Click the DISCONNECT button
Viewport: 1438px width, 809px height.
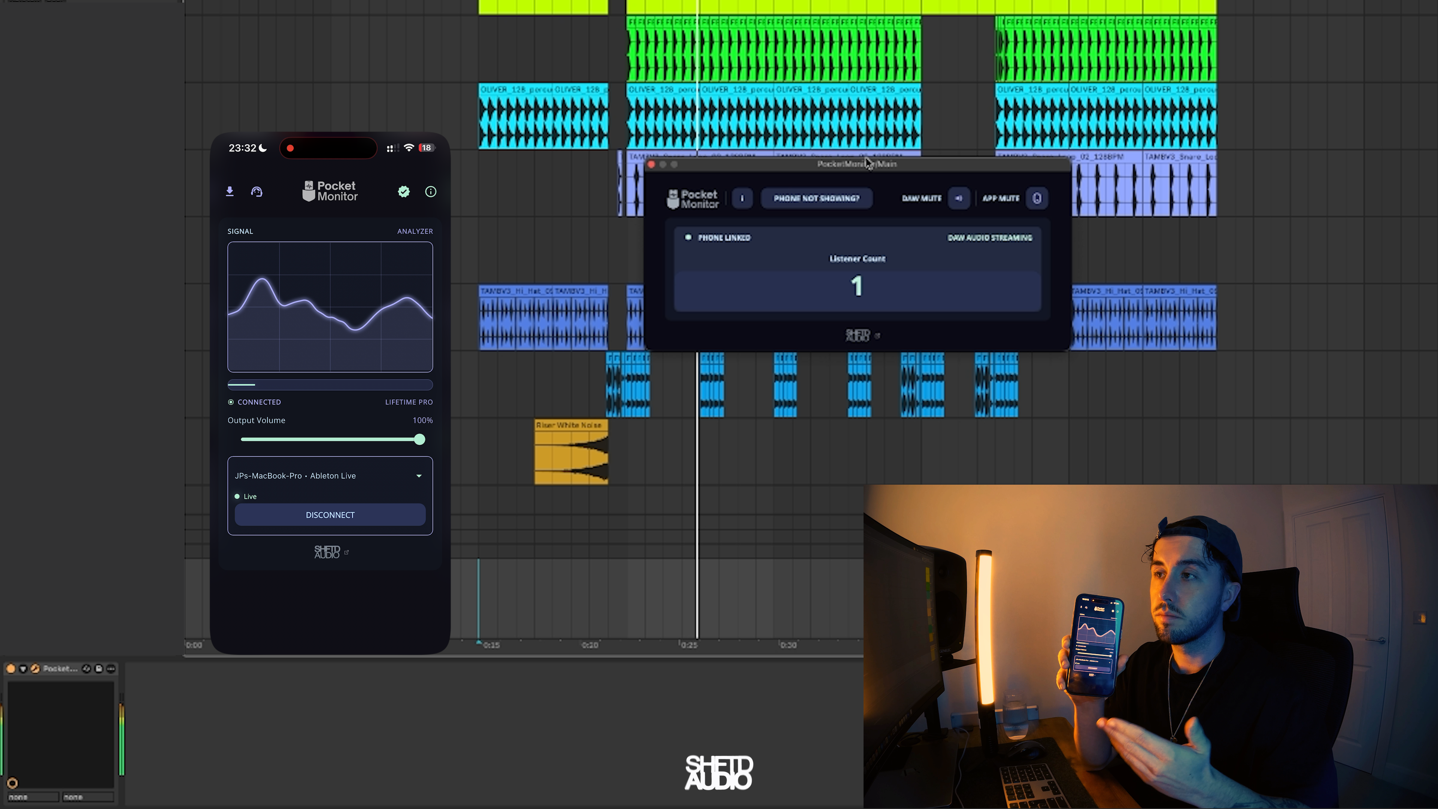pos(330,515)
